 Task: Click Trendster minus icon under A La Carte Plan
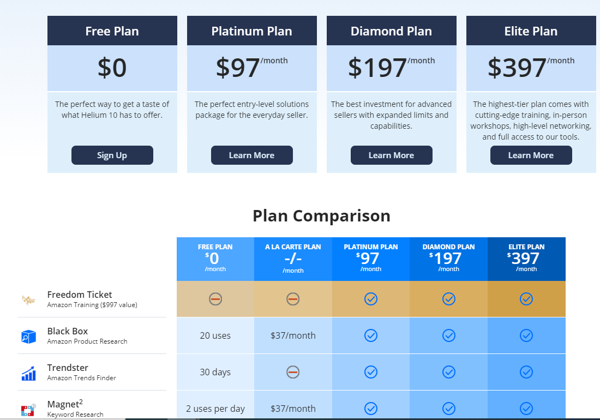pos(293,372)
